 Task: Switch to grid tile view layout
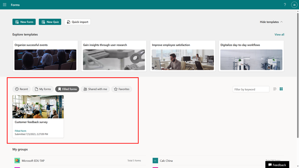(x=281, y=89)
